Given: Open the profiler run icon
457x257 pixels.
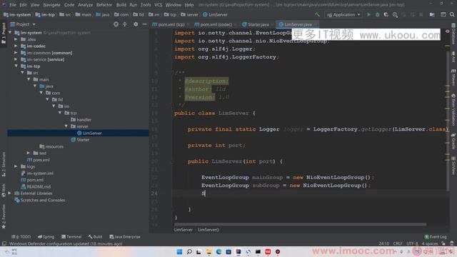Looking at the screenshot, I should tap(395, 14).
